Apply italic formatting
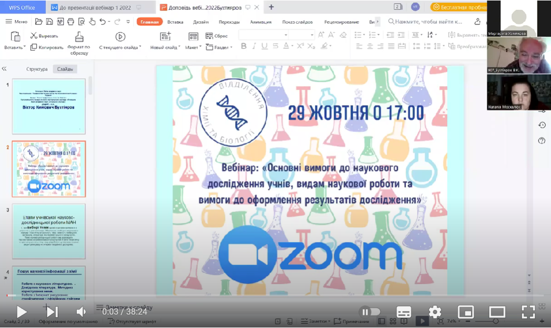 tap(254, 46)
